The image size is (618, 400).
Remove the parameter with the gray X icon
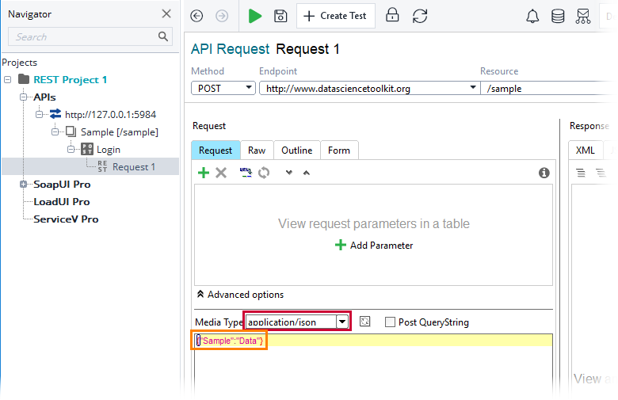click(x=221, y=173)
